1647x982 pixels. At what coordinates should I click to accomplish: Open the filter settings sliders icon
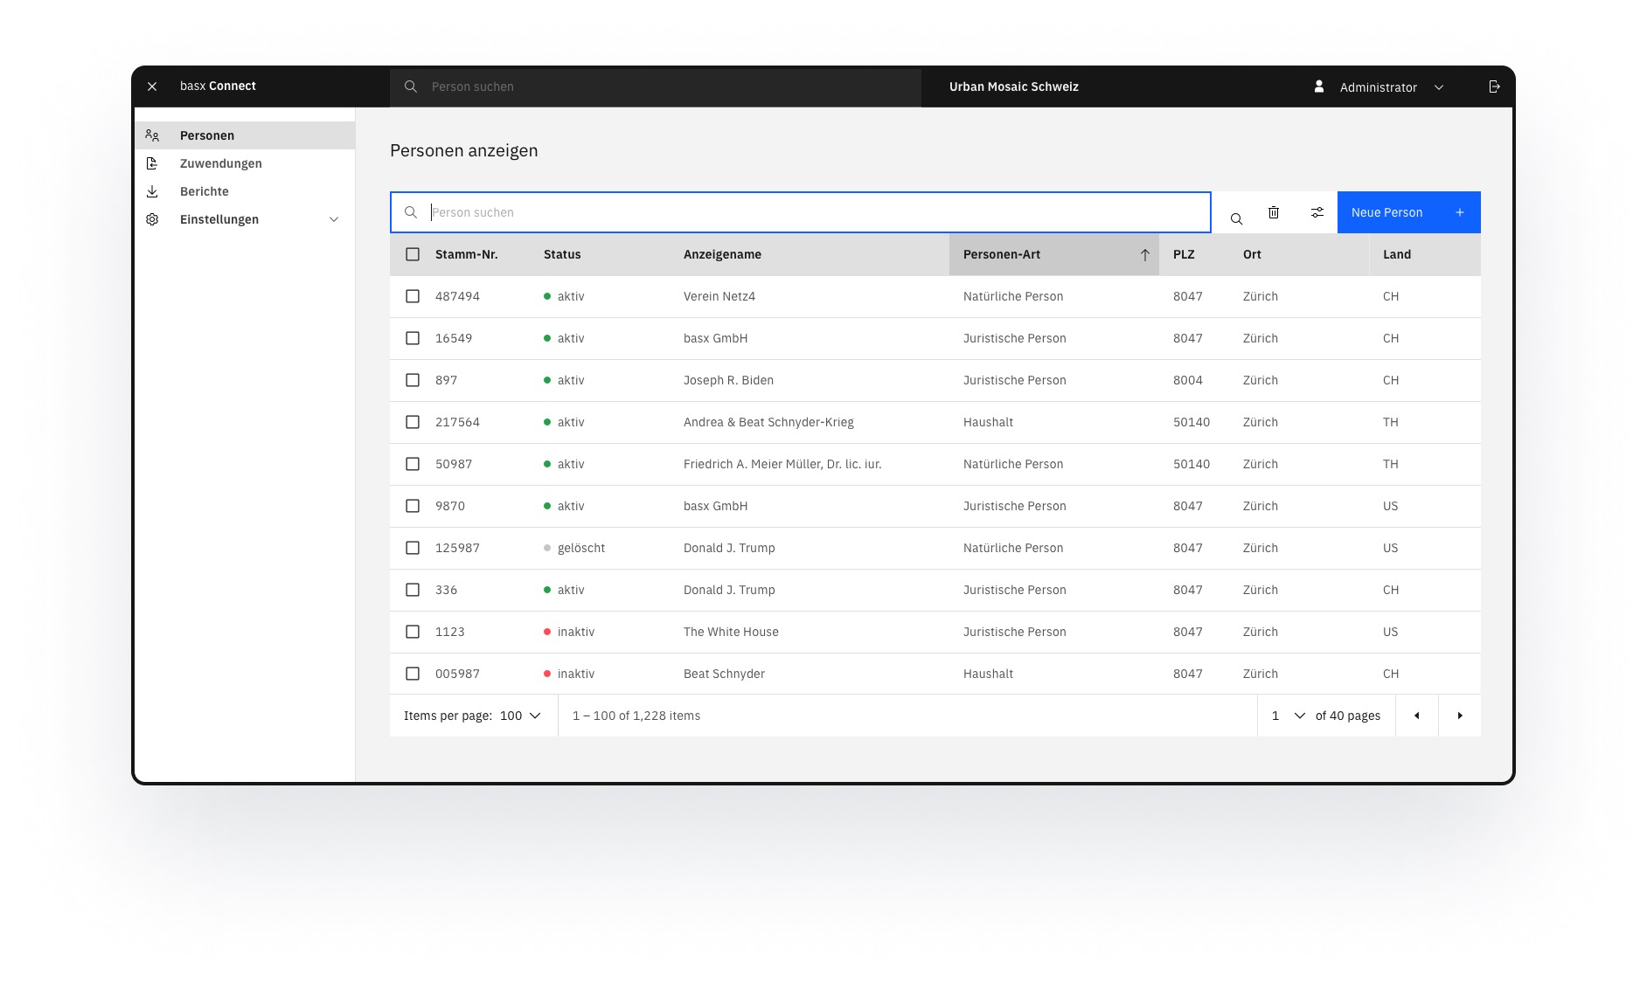coord(1317,212)
